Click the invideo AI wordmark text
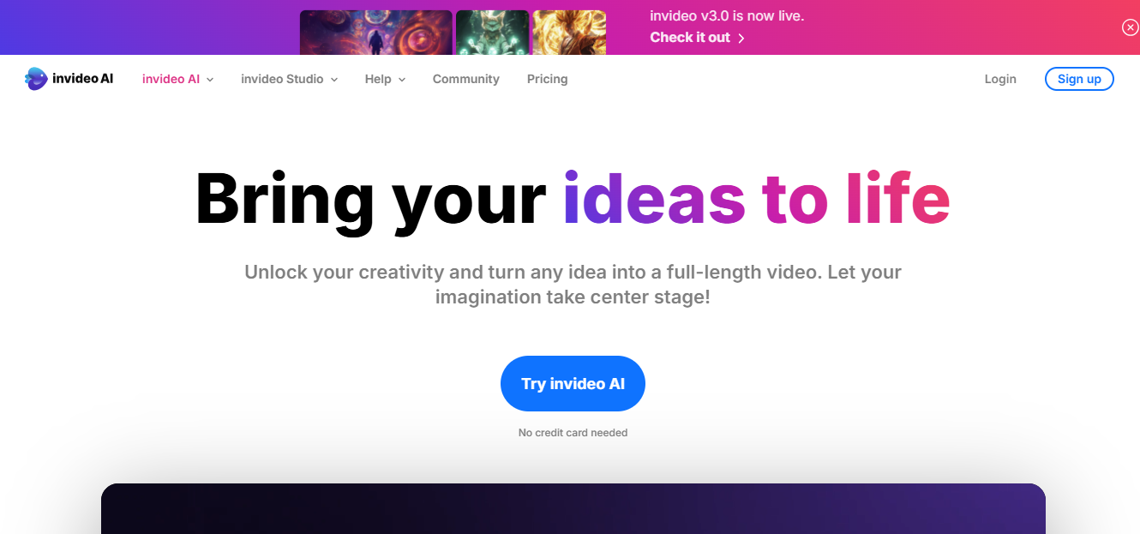The image size is (1140, 534). (83, 79)
